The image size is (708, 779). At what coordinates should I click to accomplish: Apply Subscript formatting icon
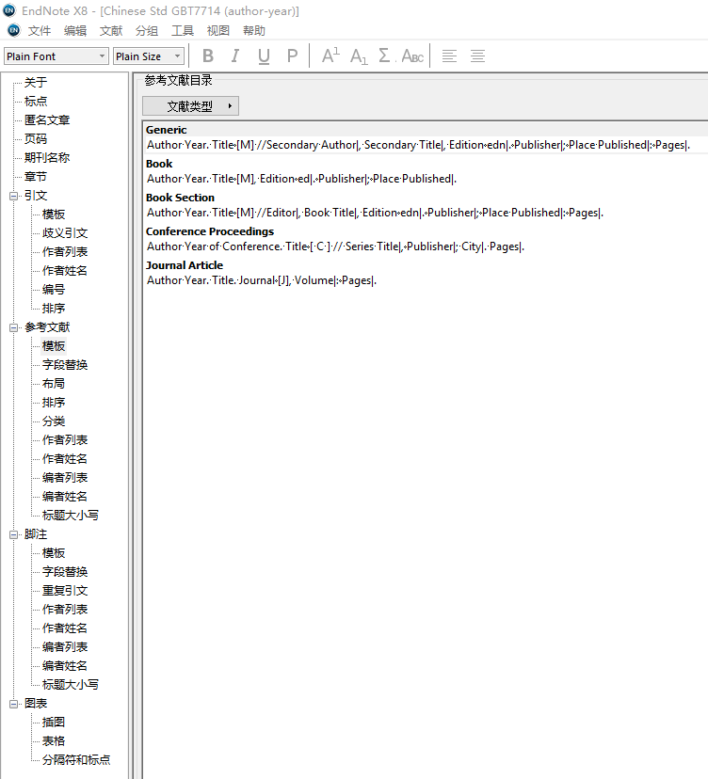point(359,56)
